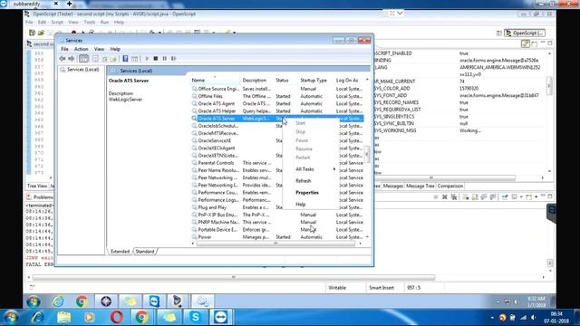Toggle Show/Hide Console Tree icon in Services
Viewport: 580px width, 326px height.
(x=84, y=58)
